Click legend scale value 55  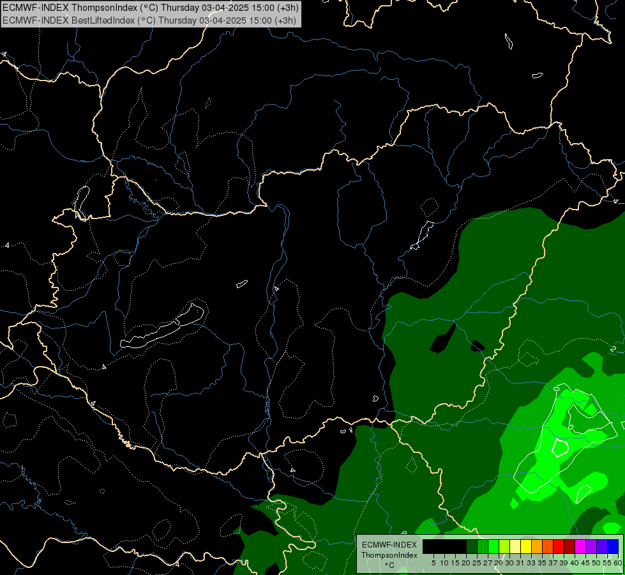pos(607,563)
